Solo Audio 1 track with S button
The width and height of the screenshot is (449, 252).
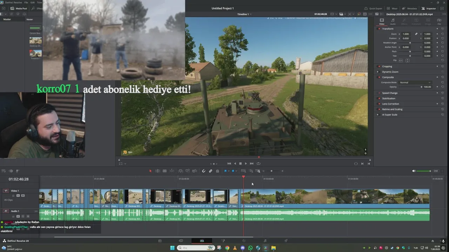(x=23, y=216)
